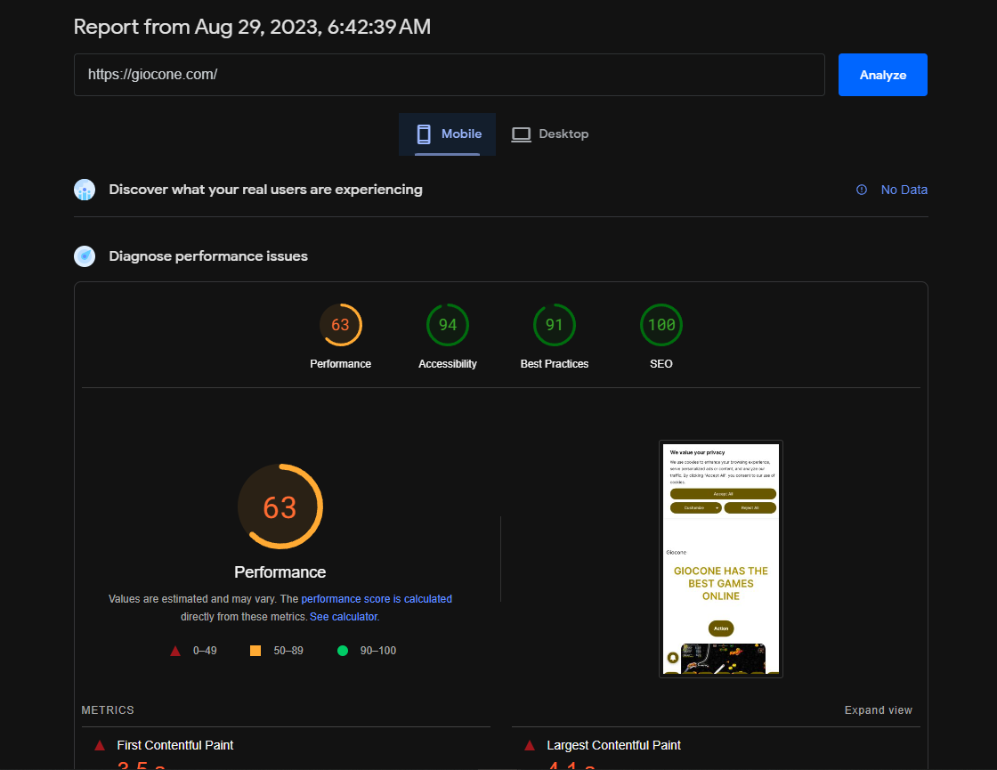Open the performance score is calculated link
997x770 pixels.
(377, 599)
